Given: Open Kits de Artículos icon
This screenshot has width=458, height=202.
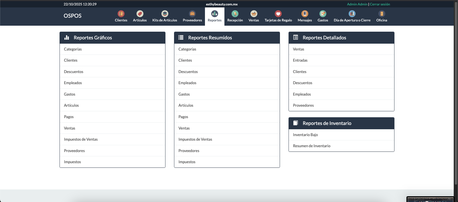Looking at the screenshot, I should tap(165, 14).
